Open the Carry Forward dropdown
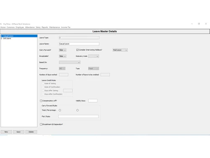This screenshot has height=158, width=210. pos(63,50)
